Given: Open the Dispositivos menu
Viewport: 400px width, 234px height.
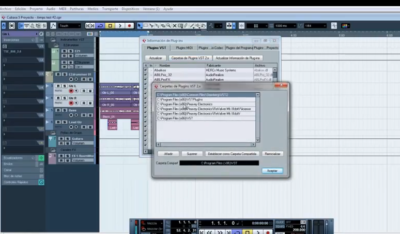Looking at the screenshot, I should 130,9.
